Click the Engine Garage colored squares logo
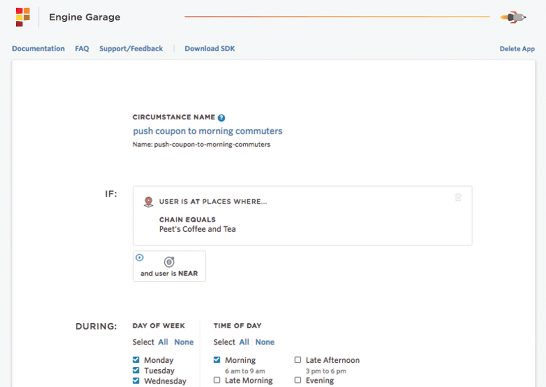Viewport: 546px width, 387px height. tap(23, 17)
